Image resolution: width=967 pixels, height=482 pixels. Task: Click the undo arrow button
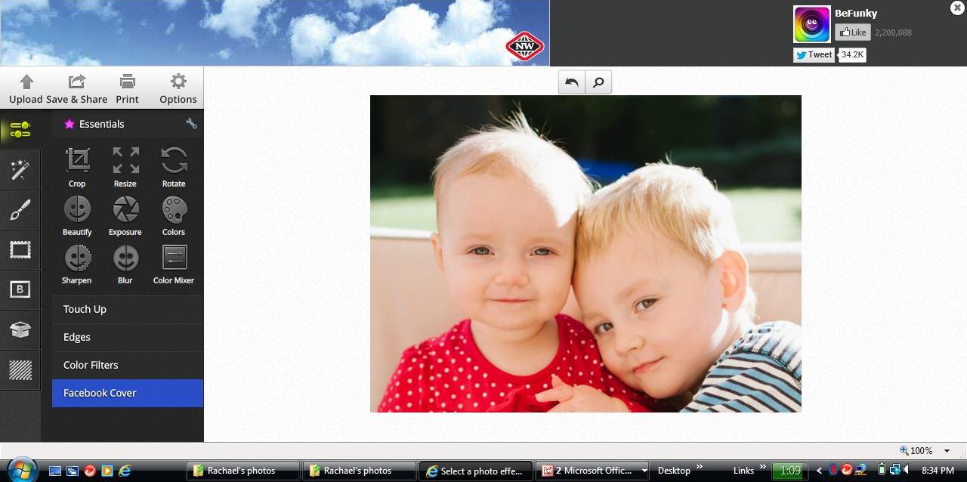tap(571, 82)
